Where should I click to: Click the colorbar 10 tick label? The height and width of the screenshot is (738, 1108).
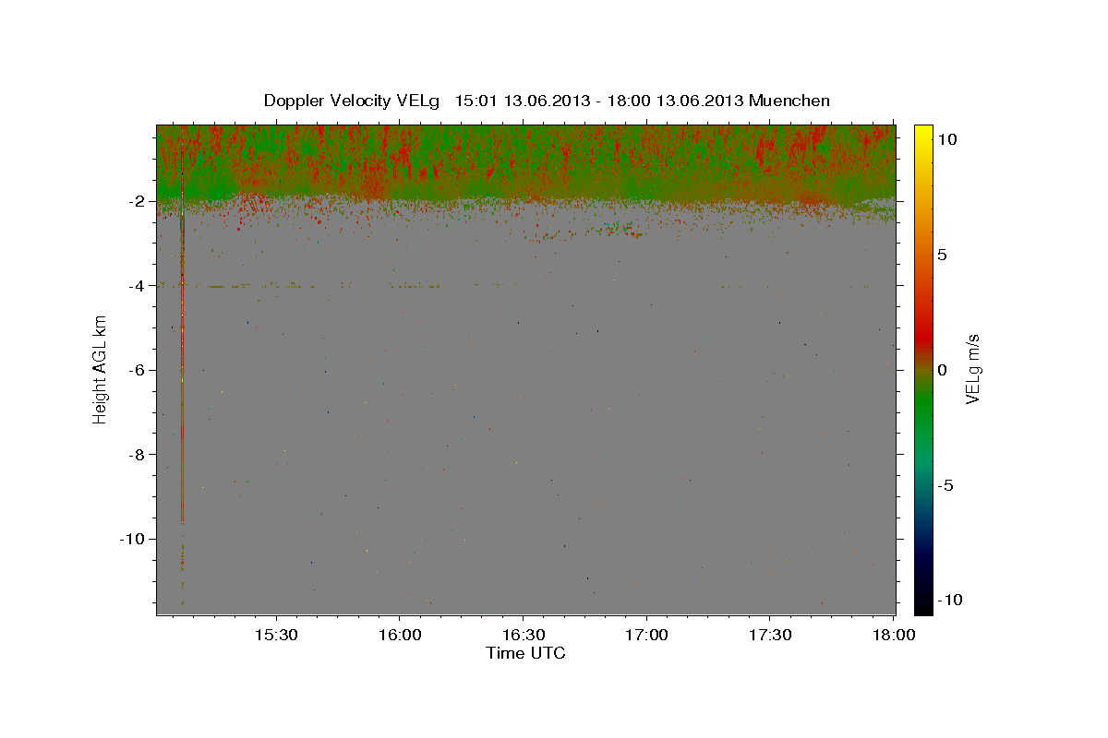947,138
